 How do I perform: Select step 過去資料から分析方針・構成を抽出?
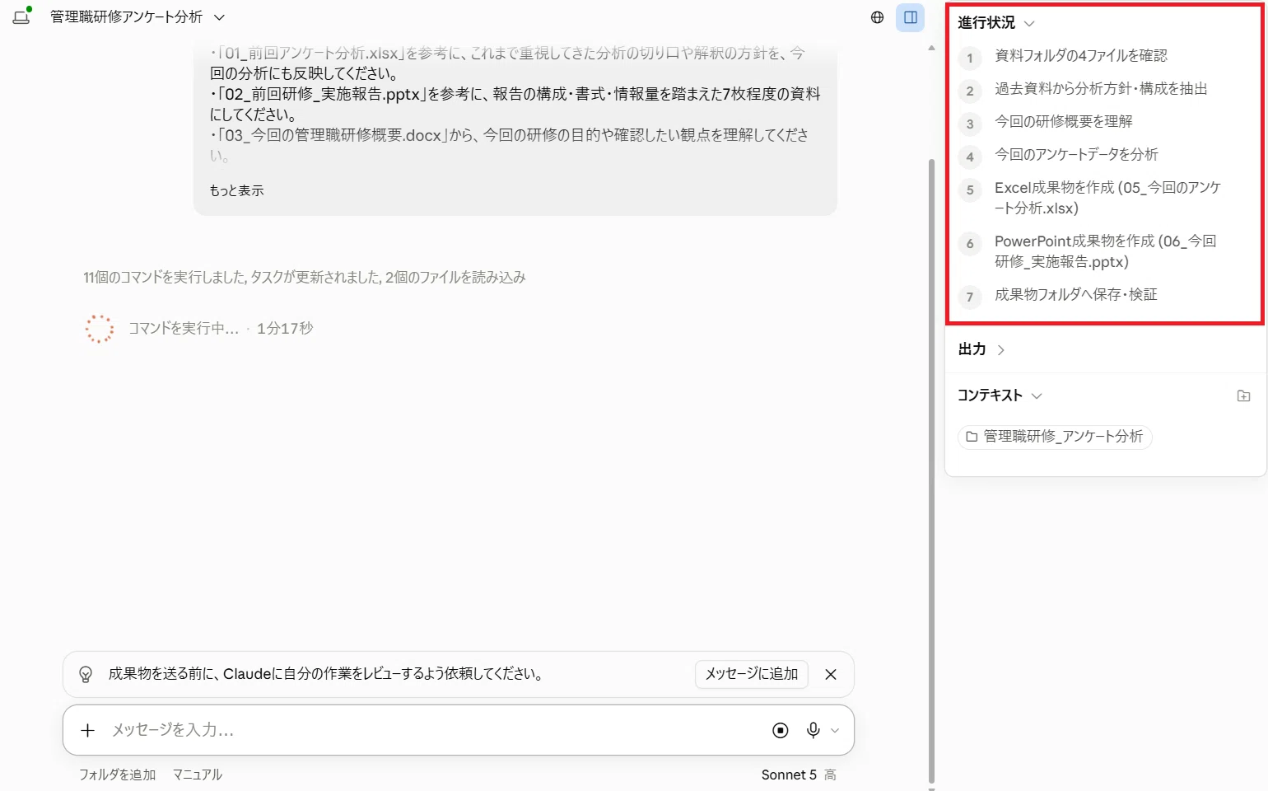coord(1101,89)
